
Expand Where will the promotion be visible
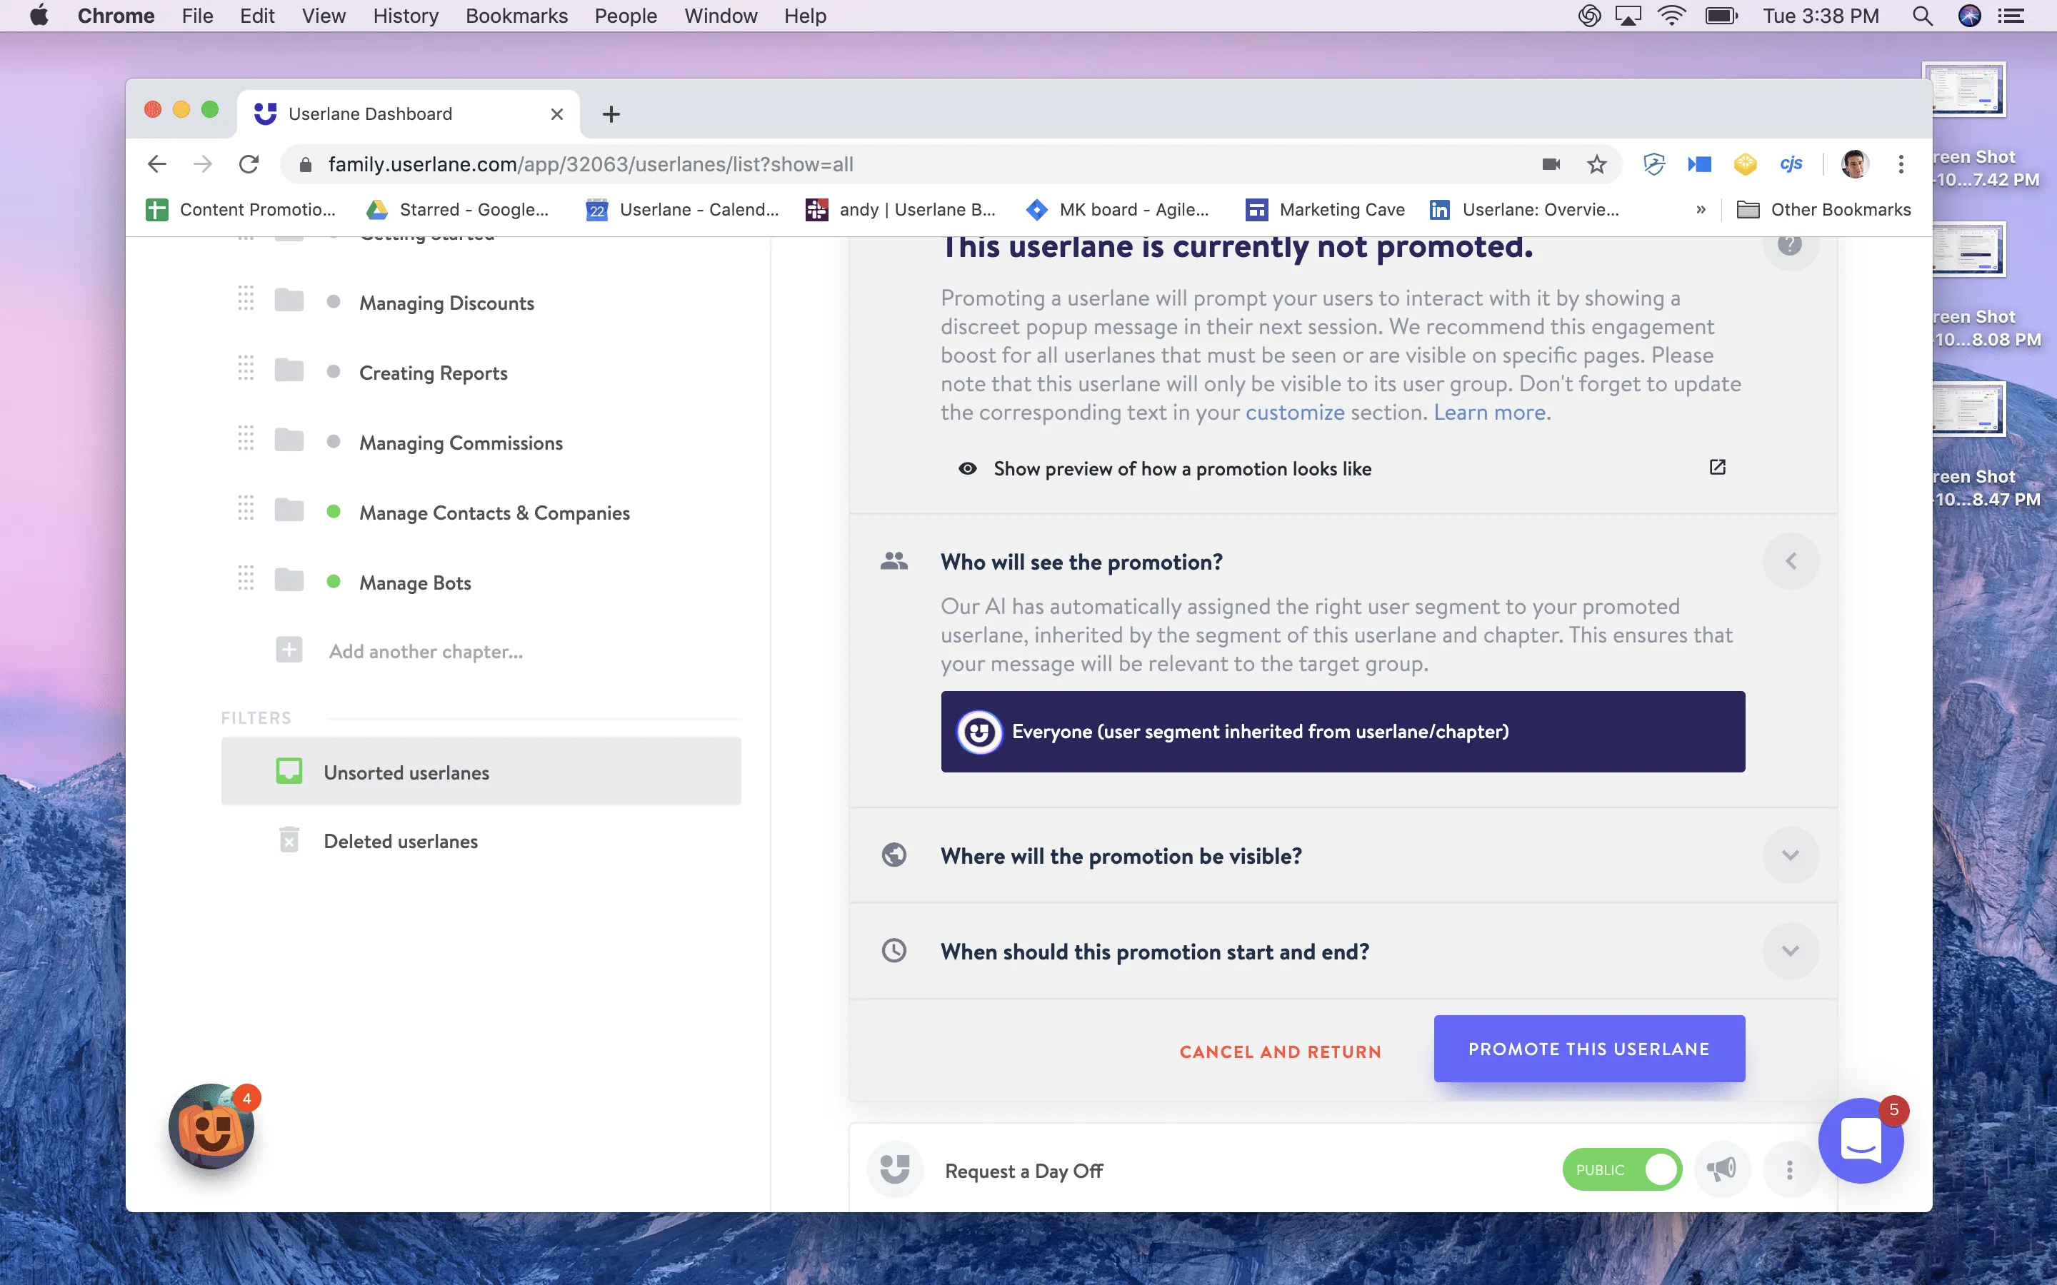[1790, 855]
